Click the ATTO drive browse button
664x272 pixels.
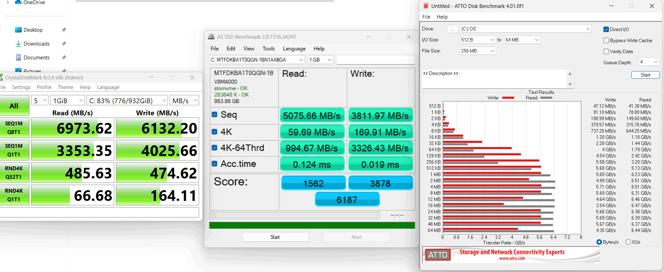[x=452, y=29]
